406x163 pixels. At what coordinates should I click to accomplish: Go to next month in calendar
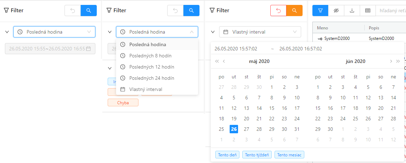coord(391,61)
